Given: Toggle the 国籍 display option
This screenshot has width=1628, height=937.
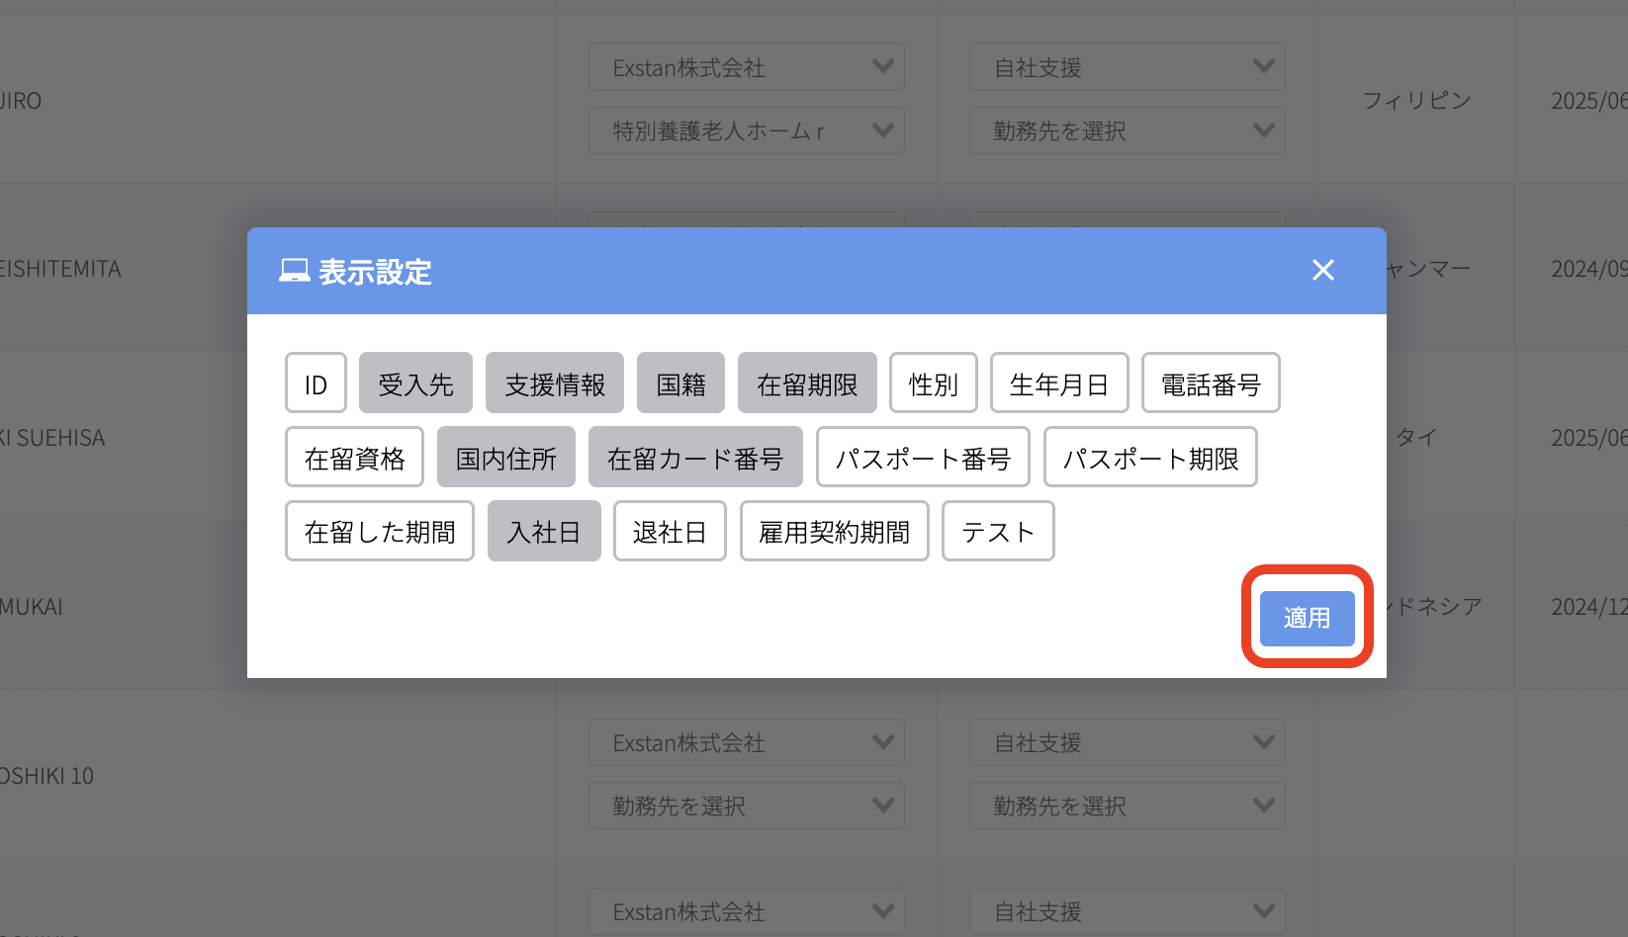Looking at the screenshot, I should click(680, 383).
